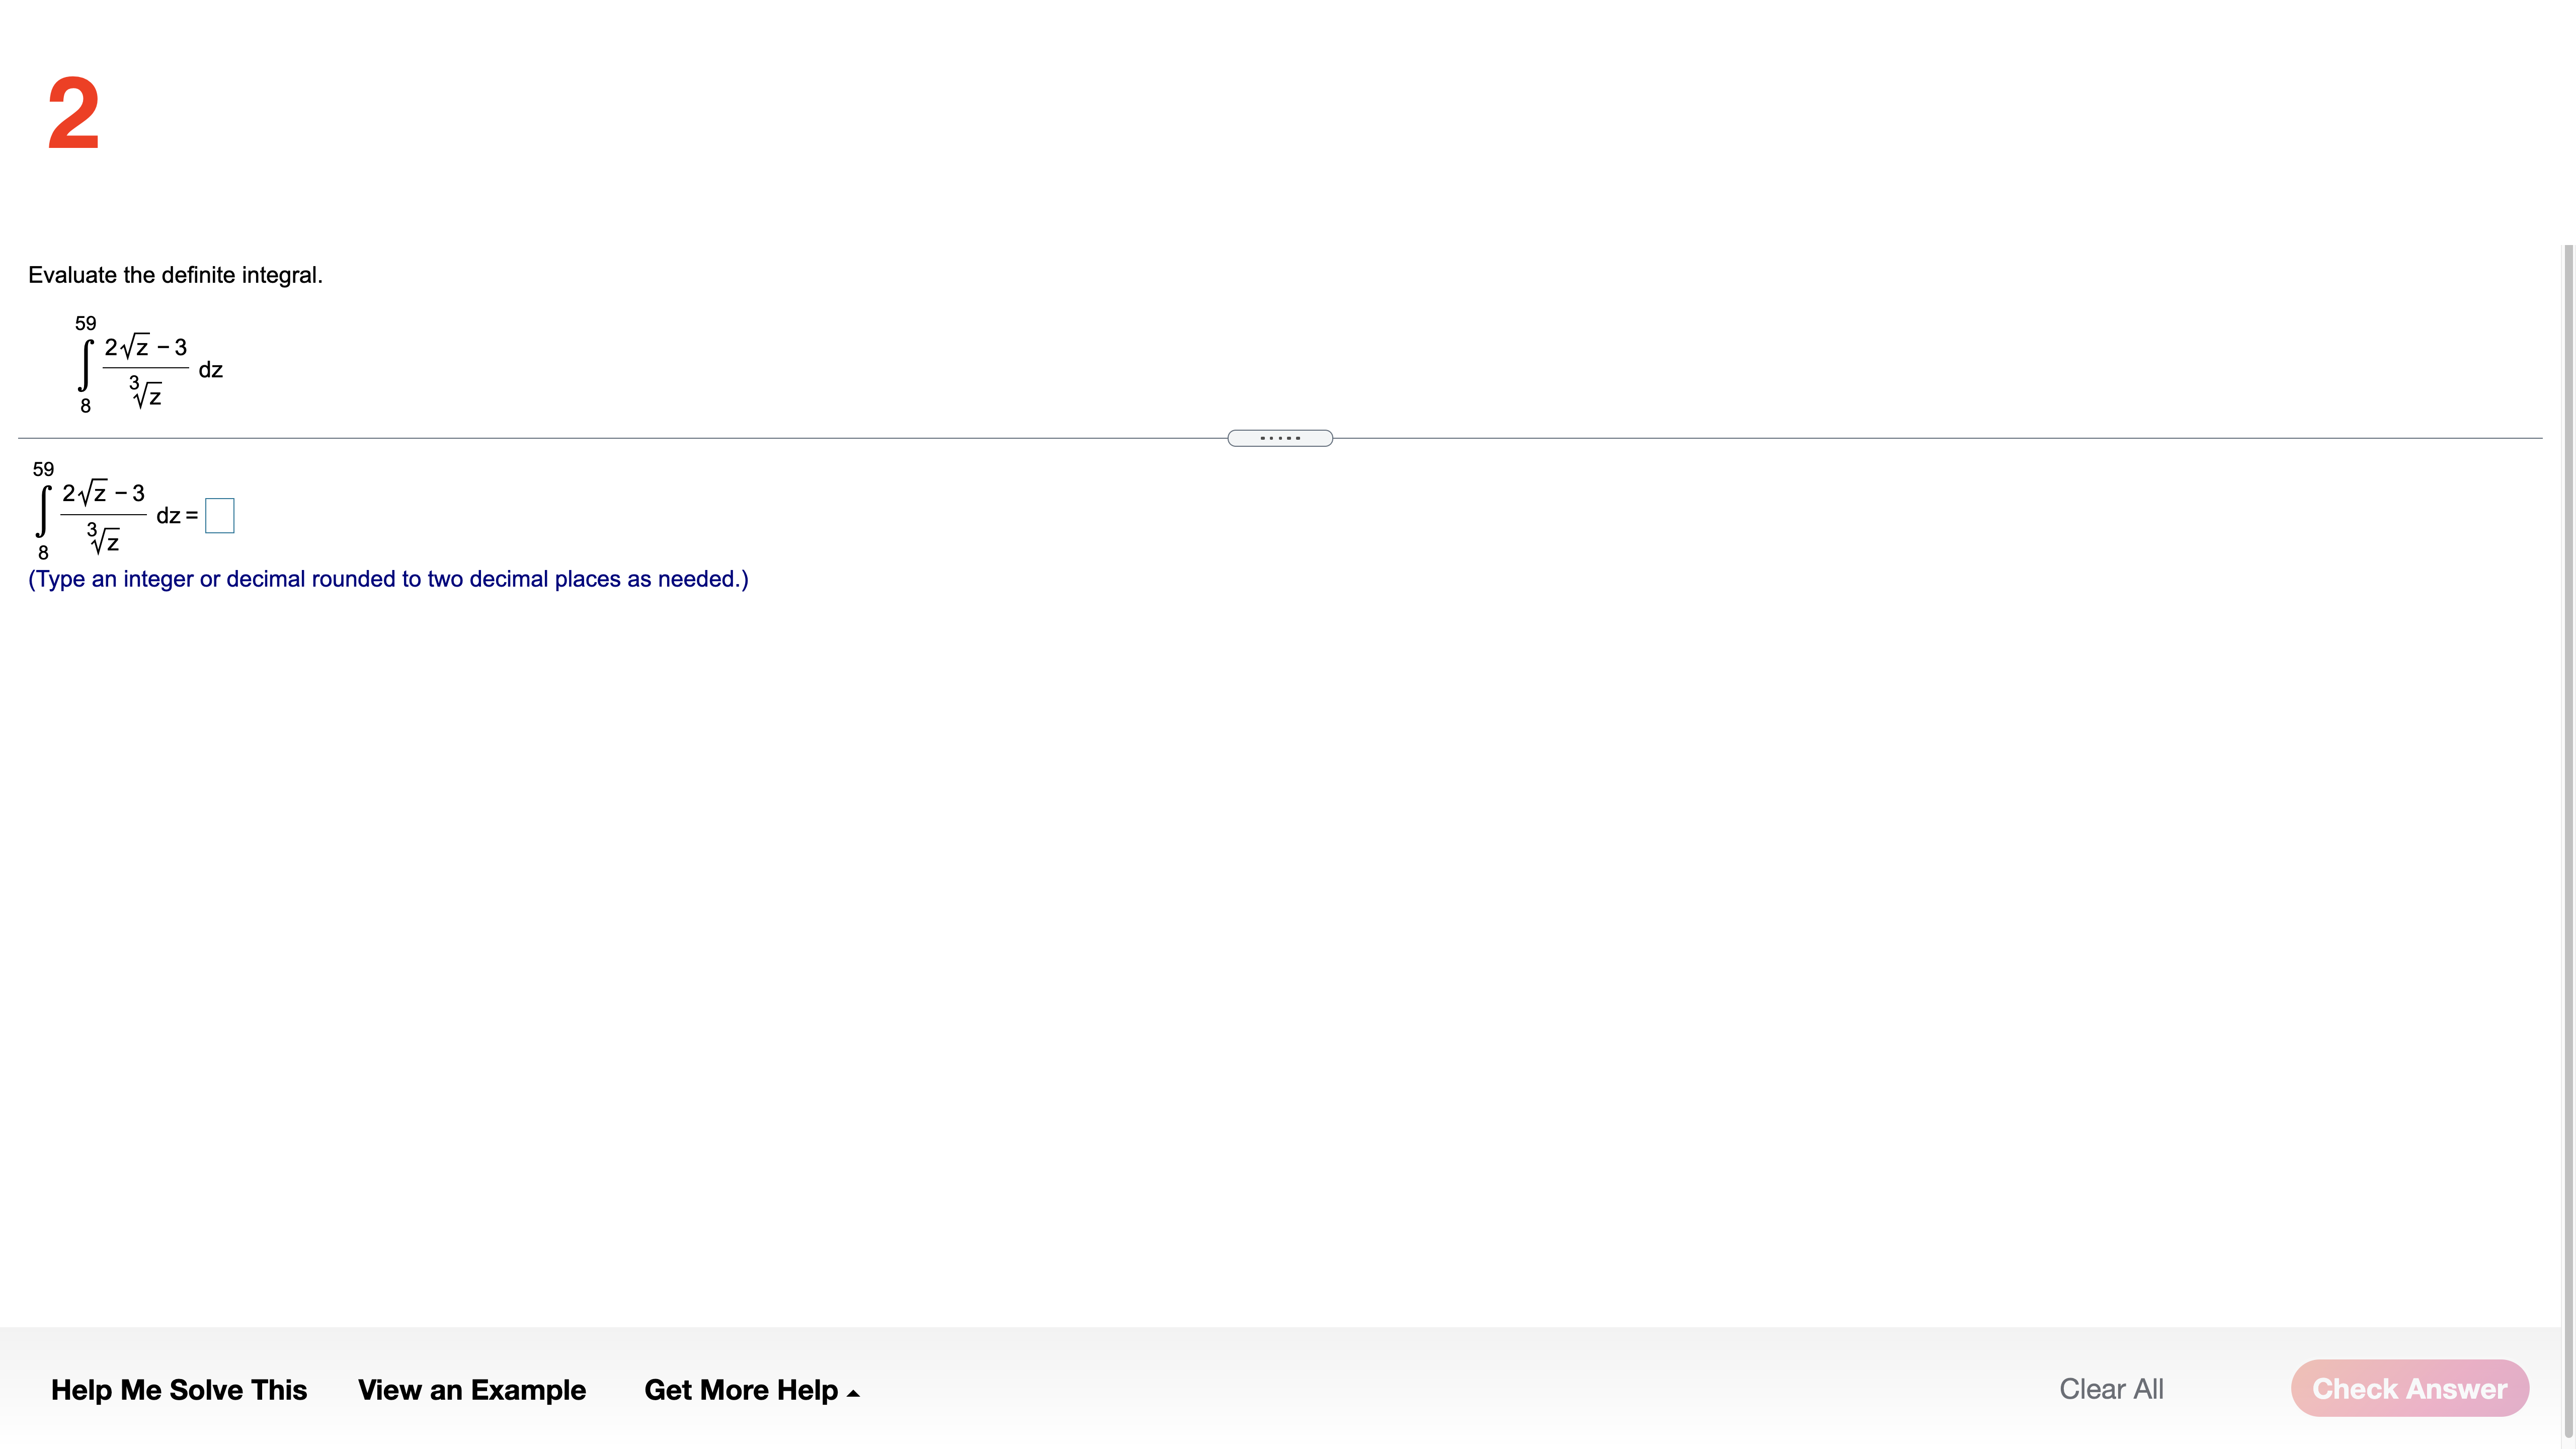Click the blue rounding instruction hint text
Image resolution: width=2576 pixels, height=1449 pixels.
(388, 579)
